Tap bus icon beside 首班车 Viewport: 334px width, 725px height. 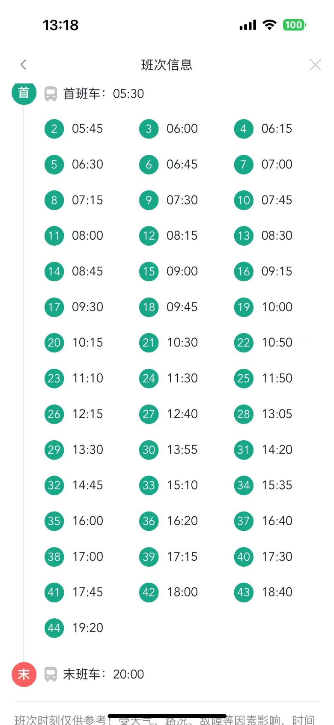(x=51, y=93)
